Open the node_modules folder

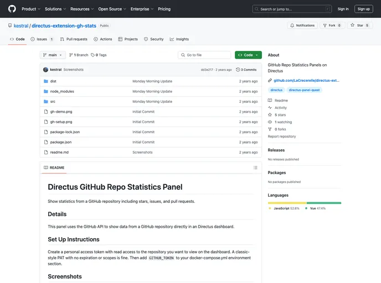coord(62,91)
